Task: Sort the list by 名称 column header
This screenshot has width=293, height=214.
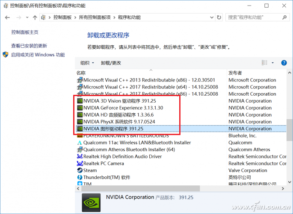Action: 81,73
